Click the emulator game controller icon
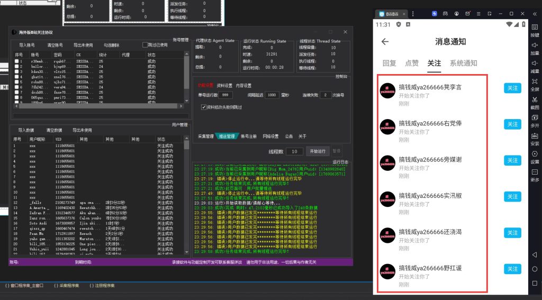This screenshot has height=300, width=542. click(446, 13)
